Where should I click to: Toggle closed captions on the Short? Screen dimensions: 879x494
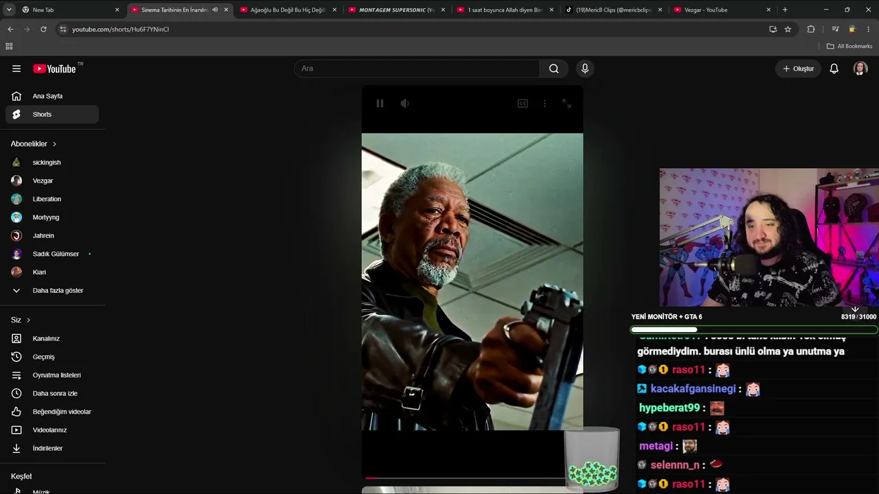[523, 104]
